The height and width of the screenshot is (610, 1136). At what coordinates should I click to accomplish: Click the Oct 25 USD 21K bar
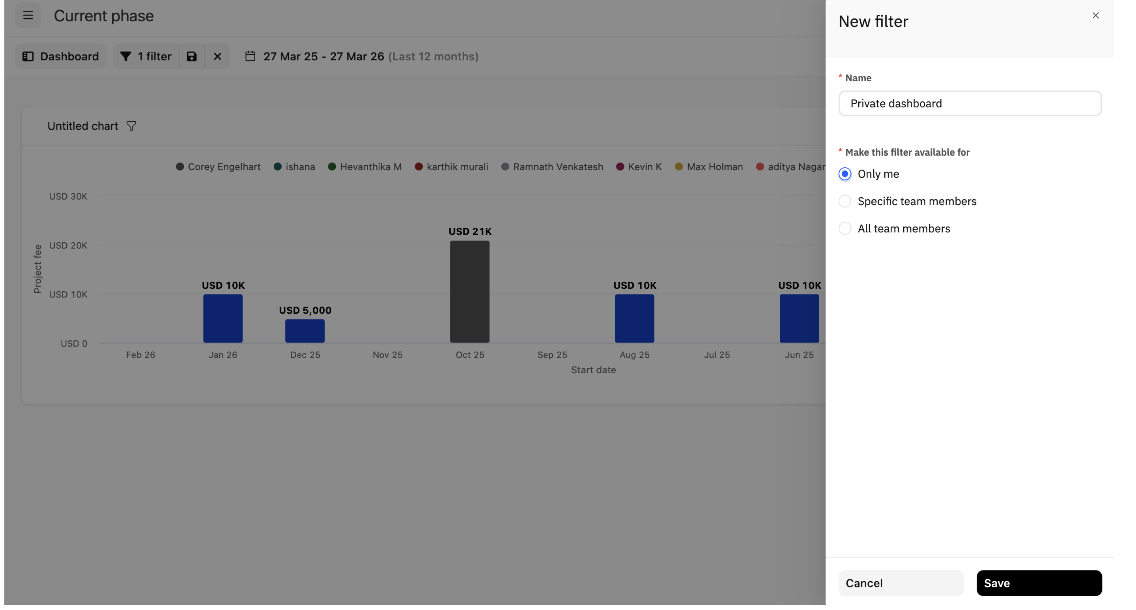[469, 292]
